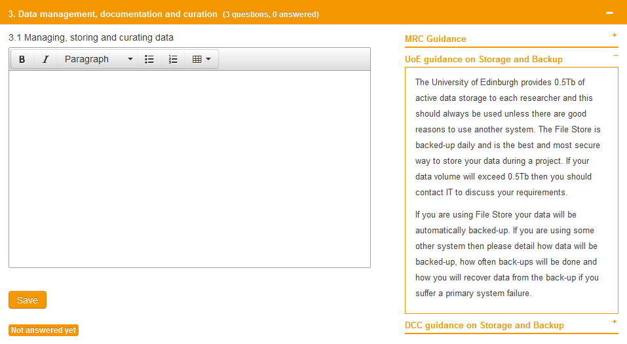This screenshot has width=627, height=344.
Task: Collapse UoE guidance with the minus icon
Action: pyautogui.click(x=615, y=56)
